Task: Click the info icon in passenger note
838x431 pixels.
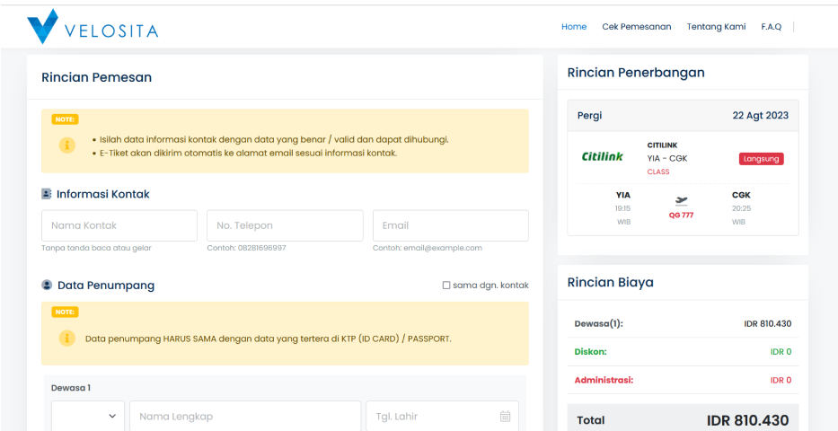Action: pos(66,339)
